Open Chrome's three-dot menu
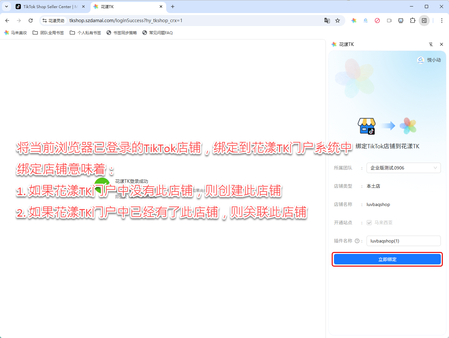The height and width of the screenshot is (338, 449). (x=442, y=21)
